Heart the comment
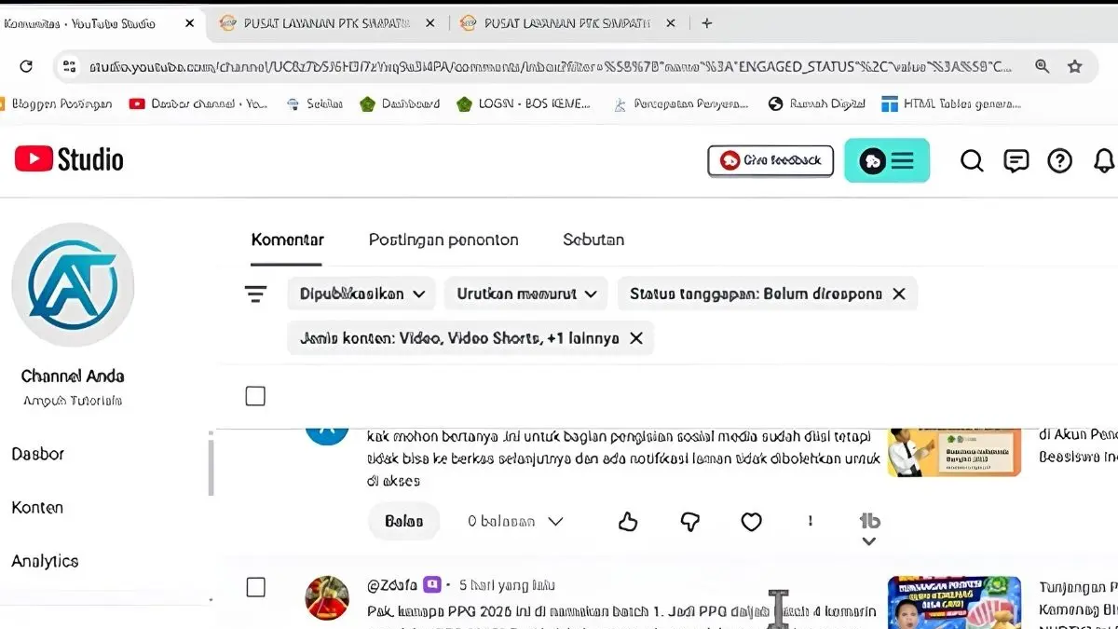The width and height of the screenshot is (1118, 629). coord(751,522)
